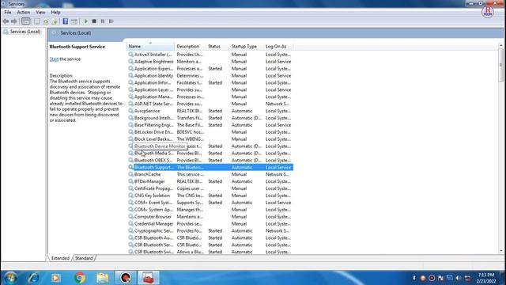Image resolution: width=506 pixels, height=285 pixels.
Task: Start the service with the green play icon
Action: (86, 21)
